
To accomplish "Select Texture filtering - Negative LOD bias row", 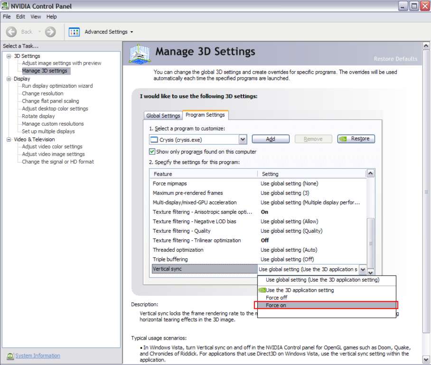I will pyautogui.click(x=258, y=221).
